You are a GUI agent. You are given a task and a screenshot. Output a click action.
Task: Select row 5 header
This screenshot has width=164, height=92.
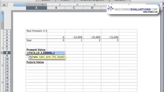pos(7,43)
